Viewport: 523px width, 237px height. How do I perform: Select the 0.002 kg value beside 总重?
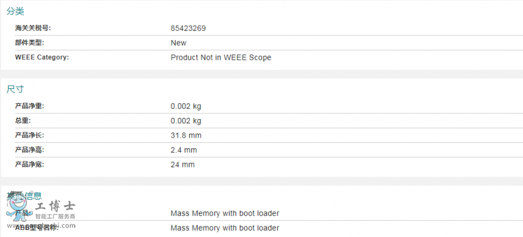pyautogui.click(x=186, y=121)
